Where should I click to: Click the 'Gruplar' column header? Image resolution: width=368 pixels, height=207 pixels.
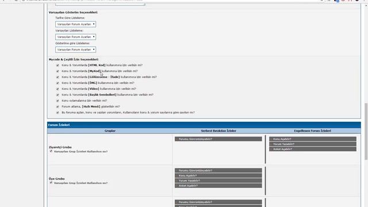[x=110, y=131]
